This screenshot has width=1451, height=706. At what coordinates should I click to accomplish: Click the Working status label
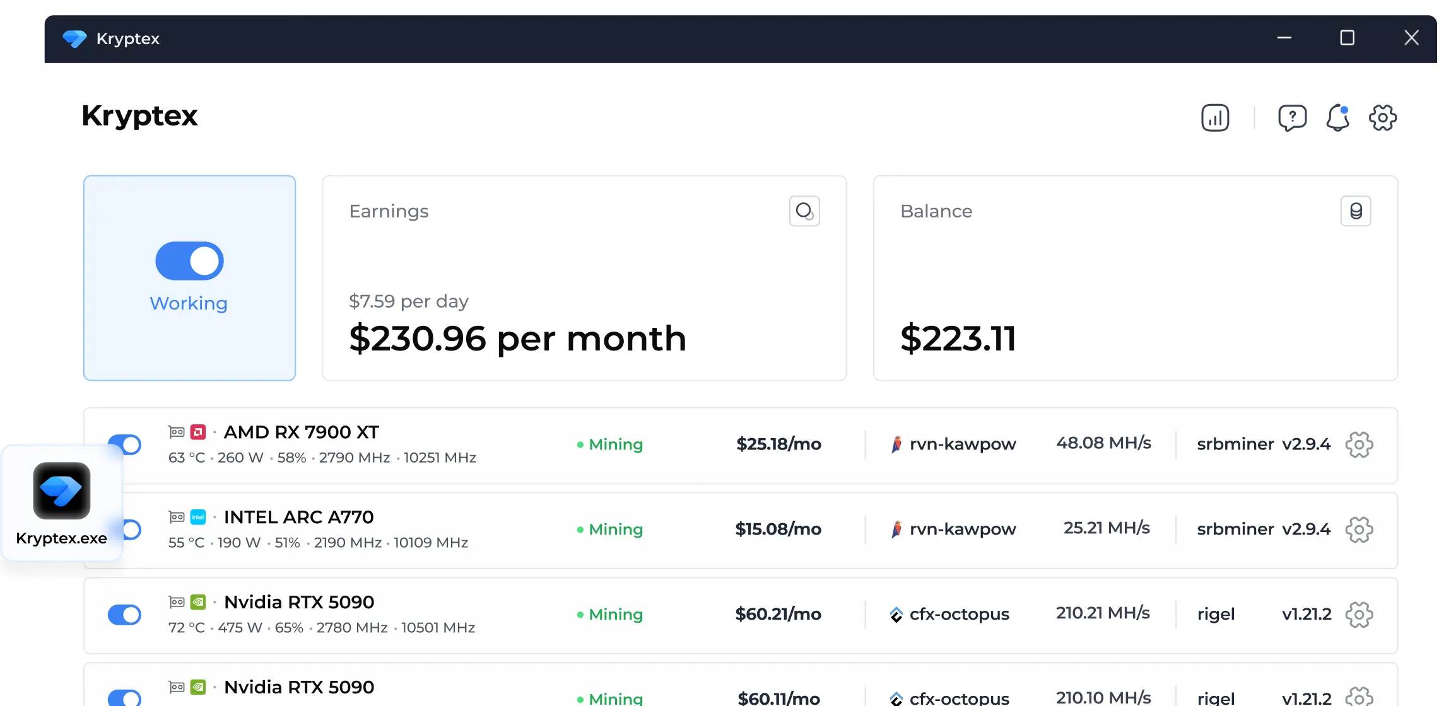(x=189, y=303)
